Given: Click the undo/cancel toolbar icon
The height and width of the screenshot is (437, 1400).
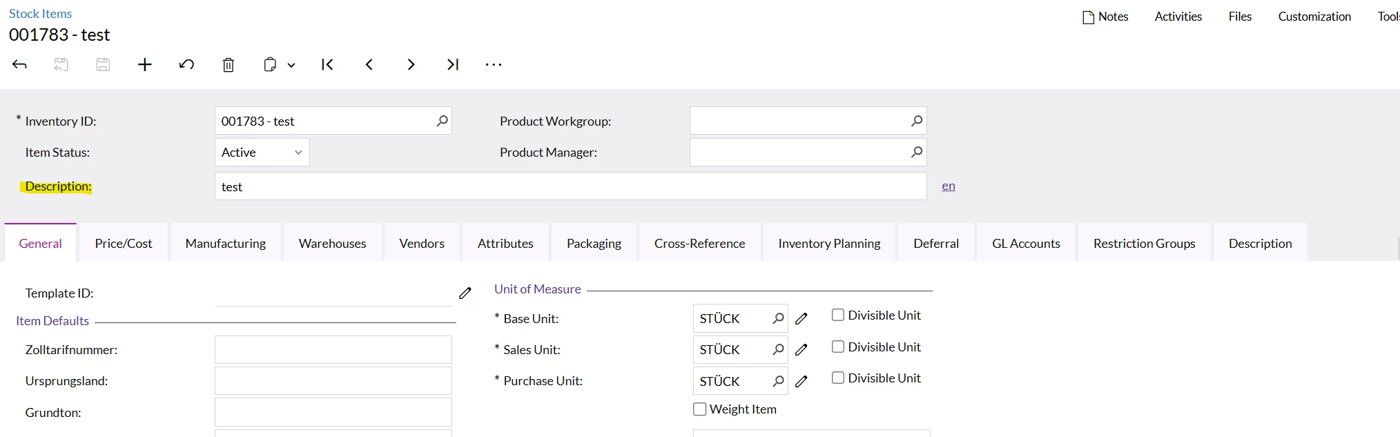Looking at the screenshot, I should coord(186,65).
